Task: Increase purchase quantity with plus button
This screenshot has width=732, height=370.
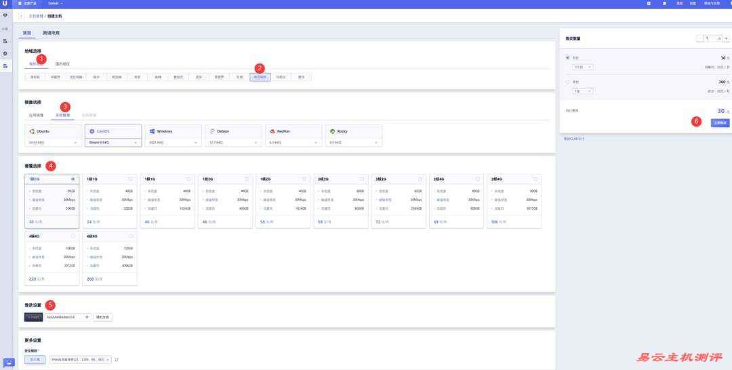Action: click(726, 39)
